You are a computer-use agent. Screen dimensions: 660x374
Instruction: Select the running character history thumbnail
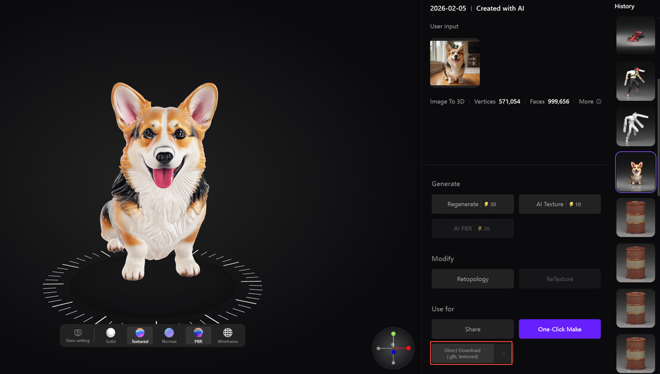click(636, 81)
